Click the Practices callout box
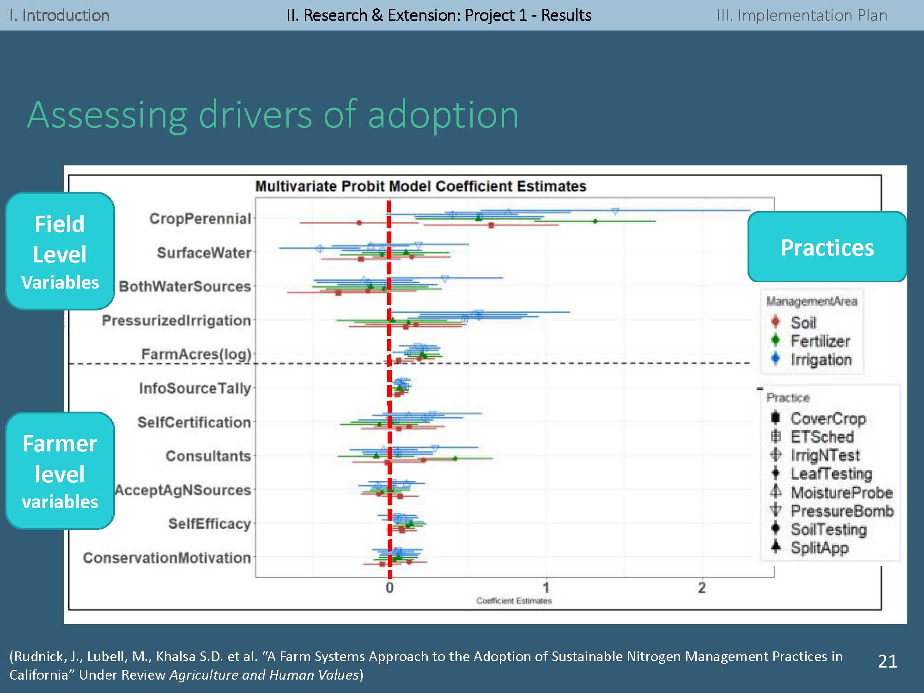This screenshot has height=693, width=924. click(827, 247)
